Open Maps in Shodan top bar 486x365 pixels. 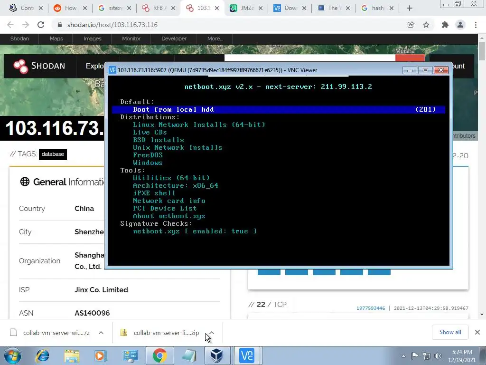[x=56, y=38]
